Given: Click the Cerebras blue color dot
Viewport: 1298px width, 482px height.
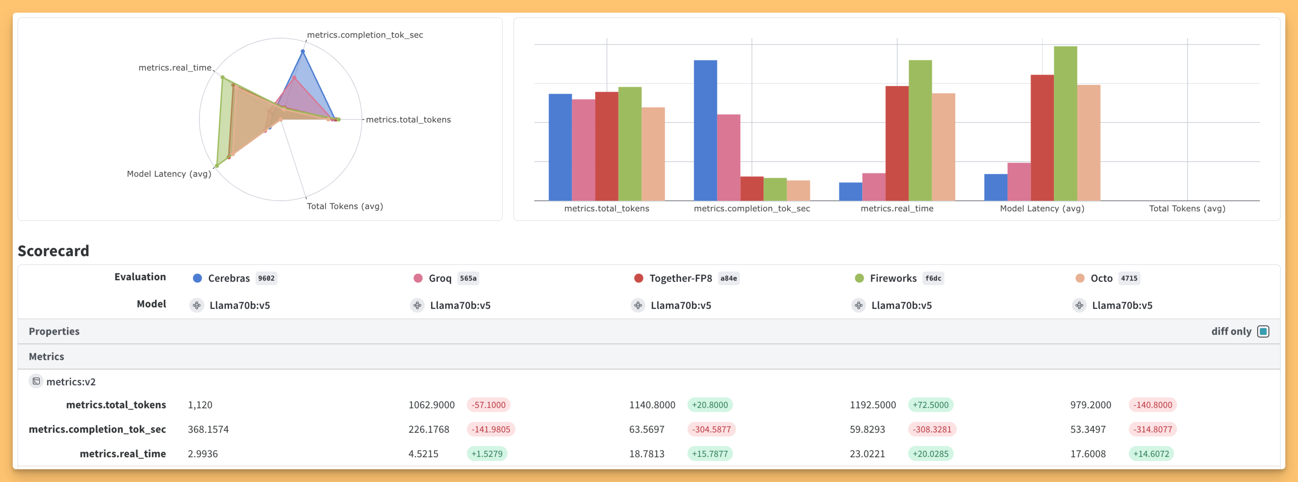Looking at the screenshot, I should coord(198,278).
